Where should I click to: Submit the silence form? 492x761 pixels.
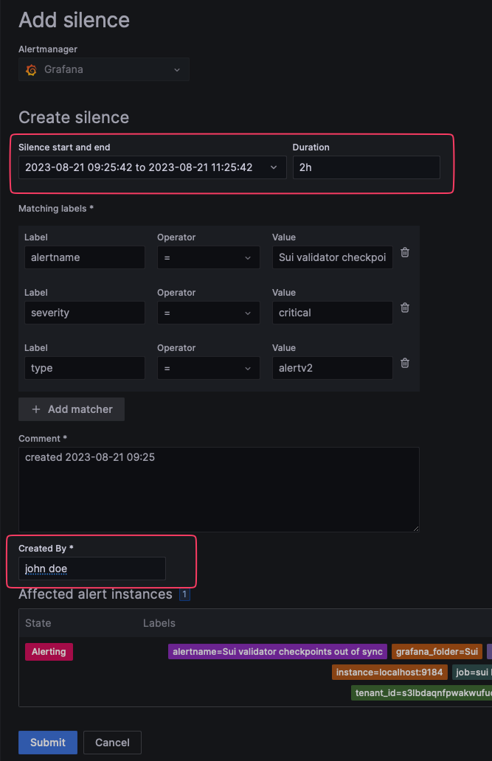(47, 743)
